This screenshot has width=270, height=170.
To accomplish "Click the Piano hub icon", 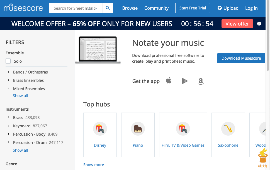I will pyautogui.click(x=138, y=129).
